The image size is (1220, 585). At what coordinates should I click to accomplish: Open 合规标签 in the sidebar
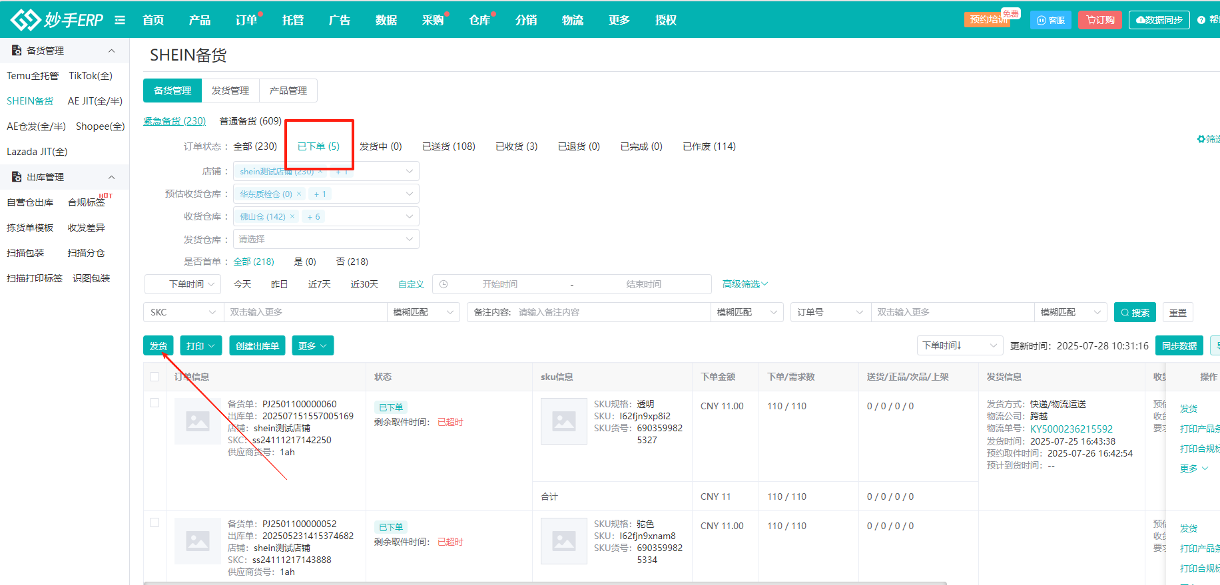(x=86, y=202)
